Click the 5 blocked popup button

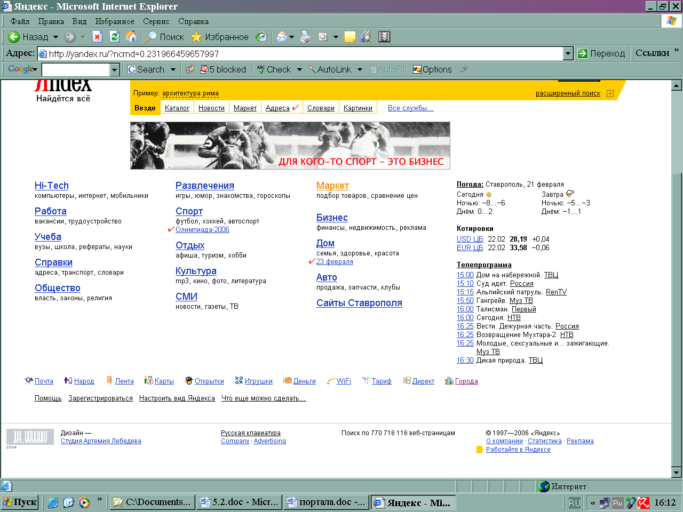click(223, 69)
